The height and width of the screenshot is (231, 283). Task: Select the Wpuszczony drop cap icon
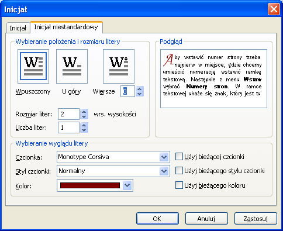coord(33,66)
